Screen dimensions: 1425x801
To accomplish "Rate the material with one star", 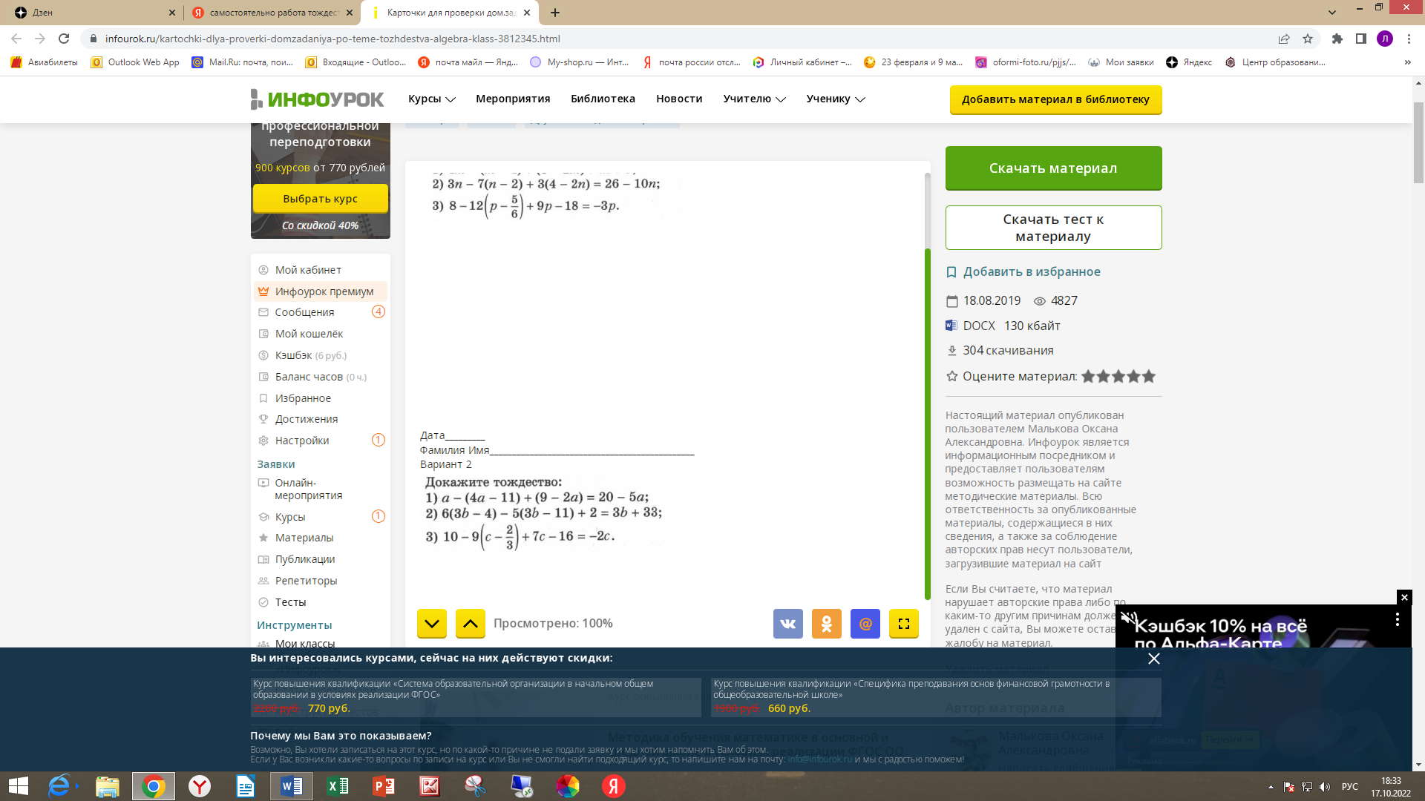I will (1088, 376).
